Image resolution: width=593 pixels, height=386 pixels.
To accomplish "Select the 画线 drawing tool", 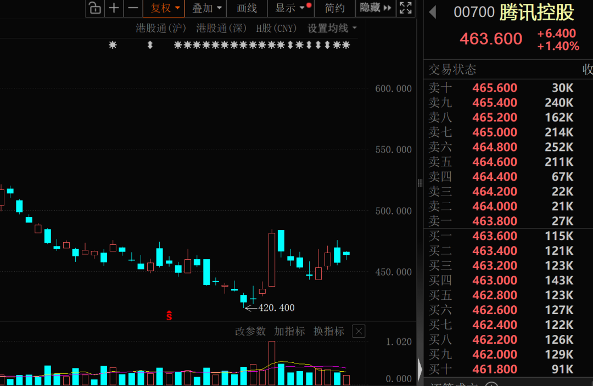I will coord(247,8).
